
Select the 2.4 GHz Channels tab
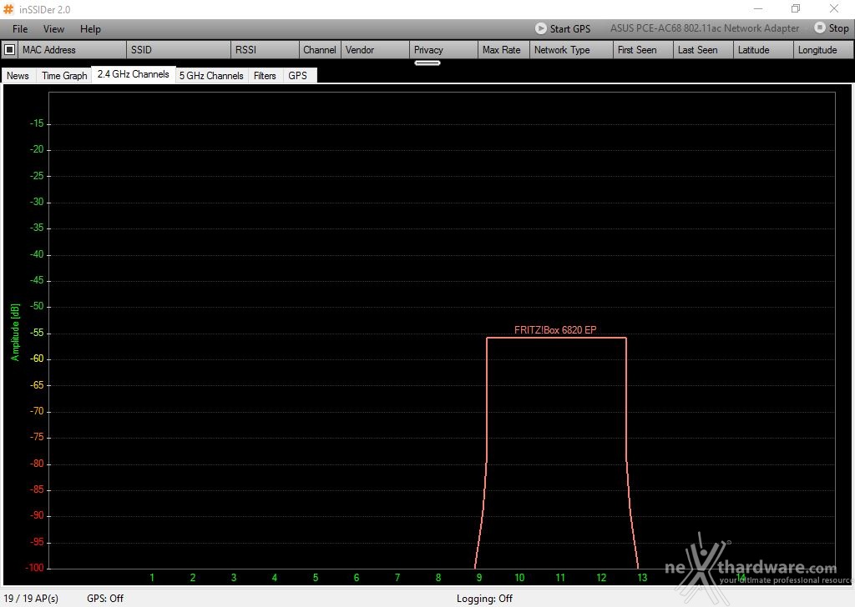[x=133, y=74]
